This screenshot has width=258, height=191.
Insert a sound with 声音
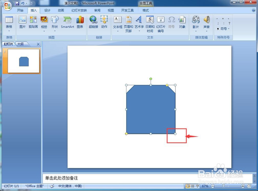tap(206, 22)
